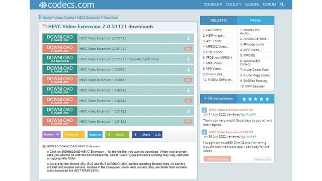Open K-Lite Mega Codec fresh link
Image resolution: width=322 pixels, height=181 pixels.
(257, 75)
